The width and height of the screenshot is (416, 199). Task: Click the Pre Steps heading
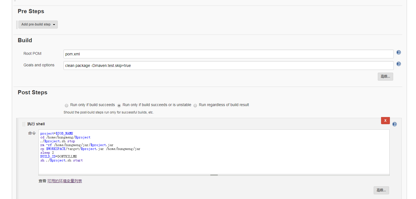coord(31,11)
